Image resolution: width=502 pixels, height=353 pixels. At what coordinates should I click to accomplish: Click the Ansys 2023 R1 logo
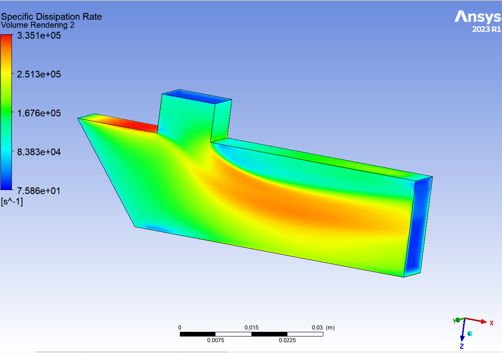click(x=477, y=21)
